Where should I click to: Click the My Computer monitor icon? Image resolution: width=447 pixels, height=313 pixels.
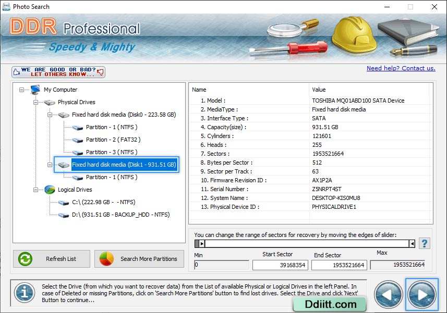[x=35, y=90]
